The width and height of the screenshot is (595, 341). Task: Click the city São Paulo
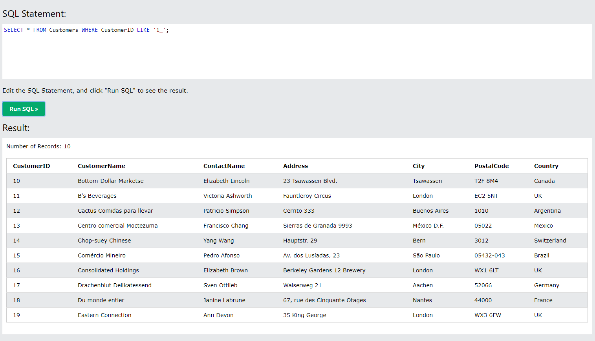click(426, 255)
